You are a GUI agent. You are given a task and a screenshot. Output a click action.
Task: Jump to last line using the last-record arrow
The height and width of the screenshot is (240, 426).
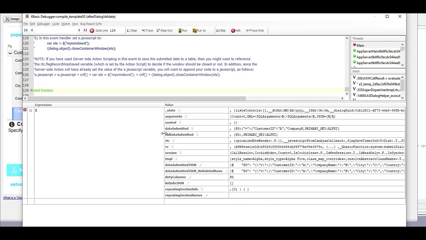click(x=85, y=30)
